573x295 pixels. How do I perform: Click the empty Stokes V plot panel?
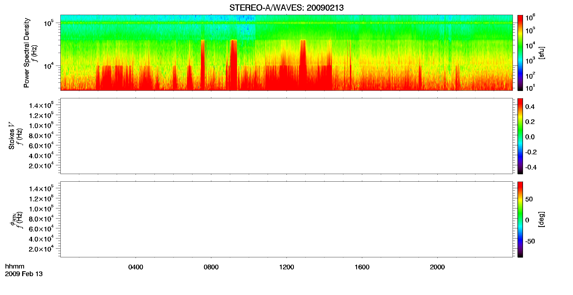pos(286,136)
